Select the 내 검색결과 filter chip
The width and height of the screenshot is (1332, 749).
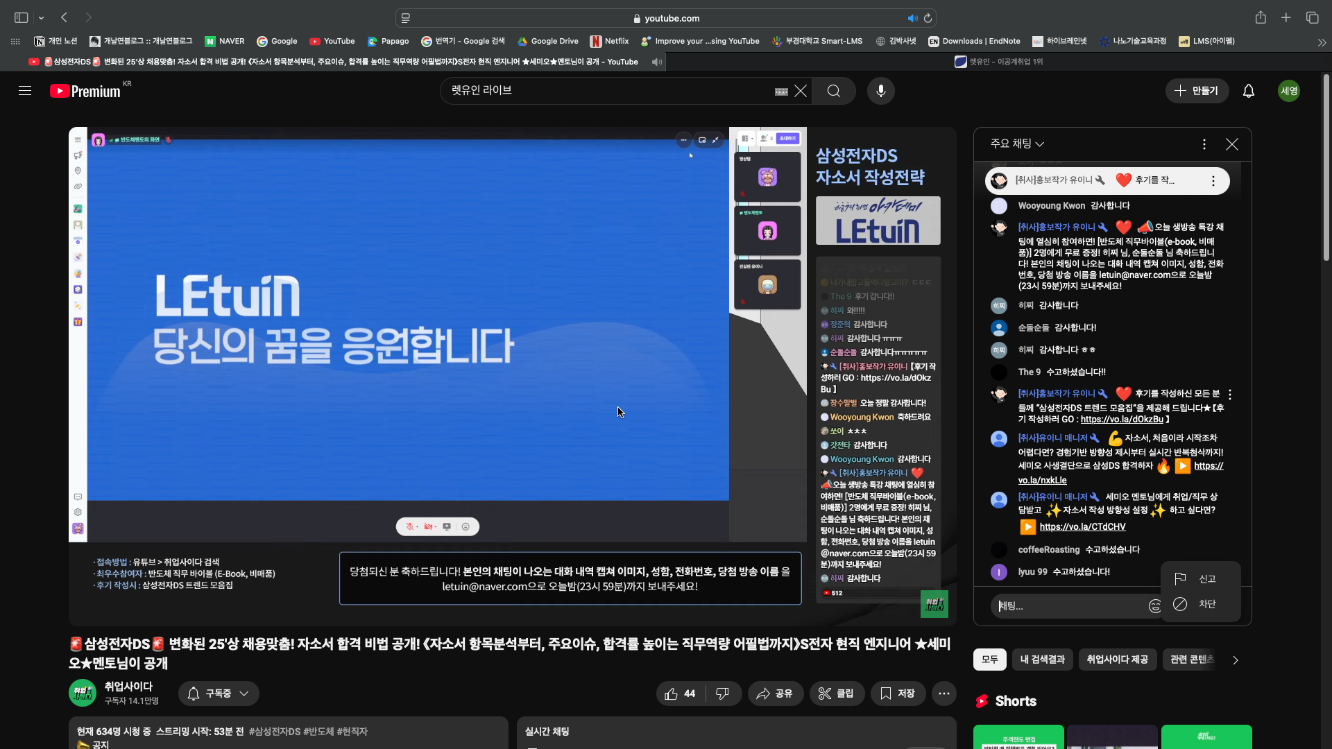pyautogui.click(x=1042, y=660)
